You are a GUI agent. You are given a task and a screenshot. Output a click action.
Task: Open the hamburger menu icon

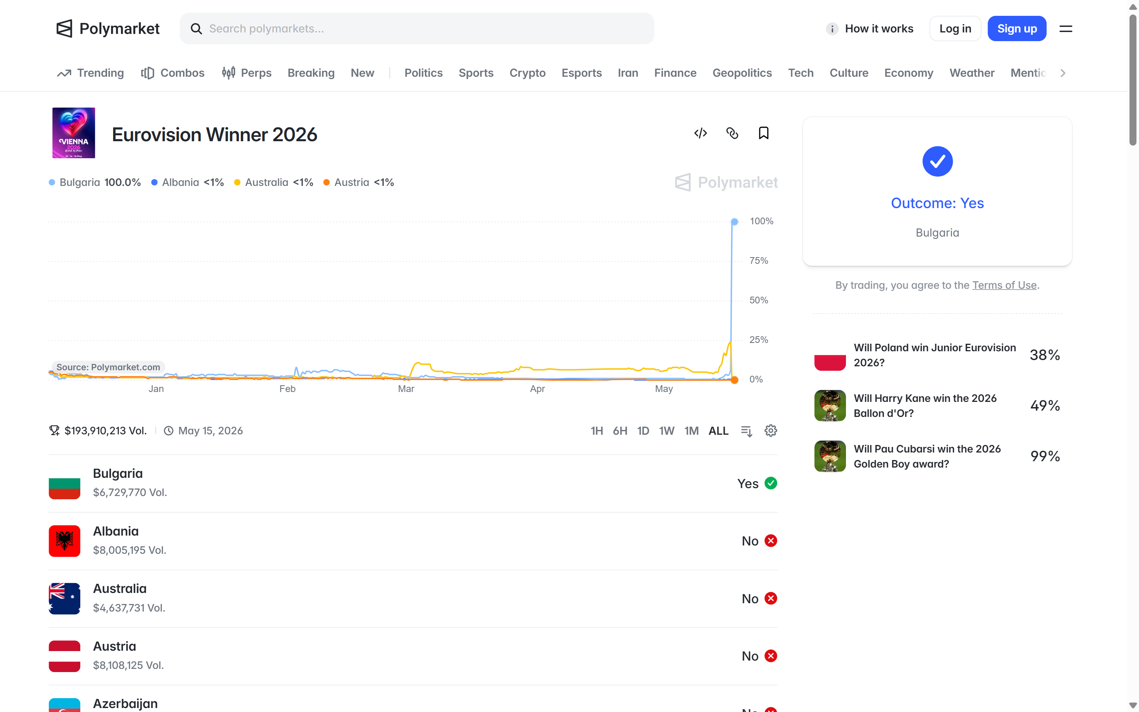(1065, 29)
